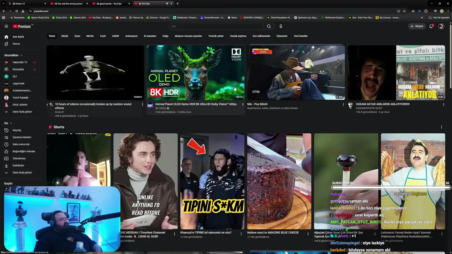Image resolution: width=452 pixels, height=254 pixels.
Task: Open Shorts from the left sidebar
Action: (x=16, y=44)
